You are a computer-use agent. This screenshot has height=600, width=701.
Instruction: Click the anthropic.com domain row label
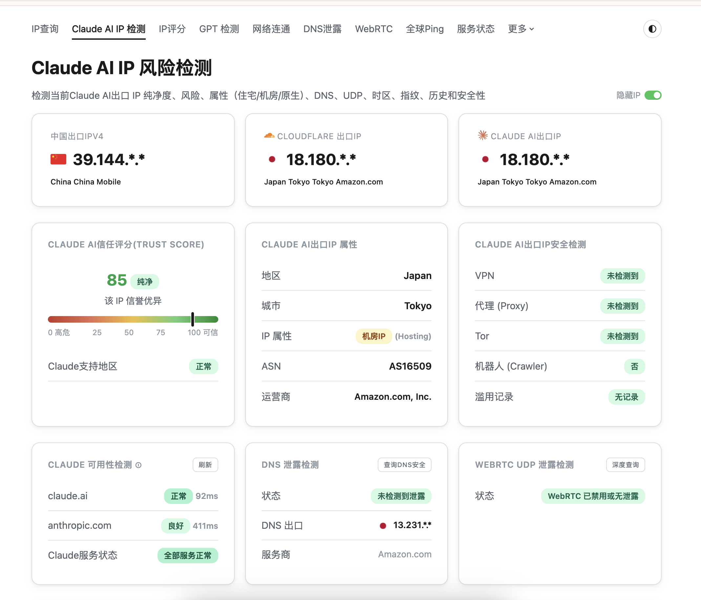tap(79, 525)
